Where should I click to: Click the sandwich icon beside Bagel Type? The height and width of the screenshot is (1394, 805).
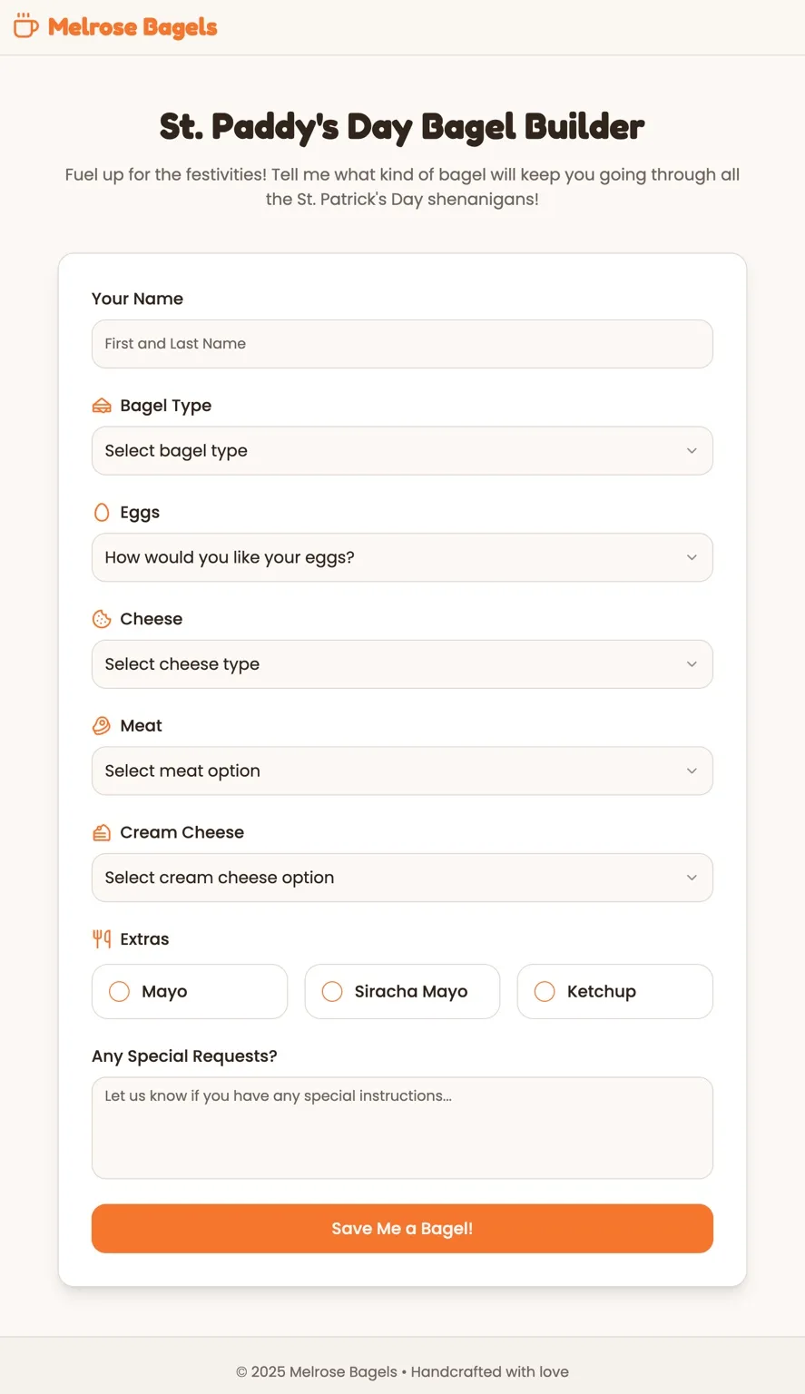click(102, 406)
